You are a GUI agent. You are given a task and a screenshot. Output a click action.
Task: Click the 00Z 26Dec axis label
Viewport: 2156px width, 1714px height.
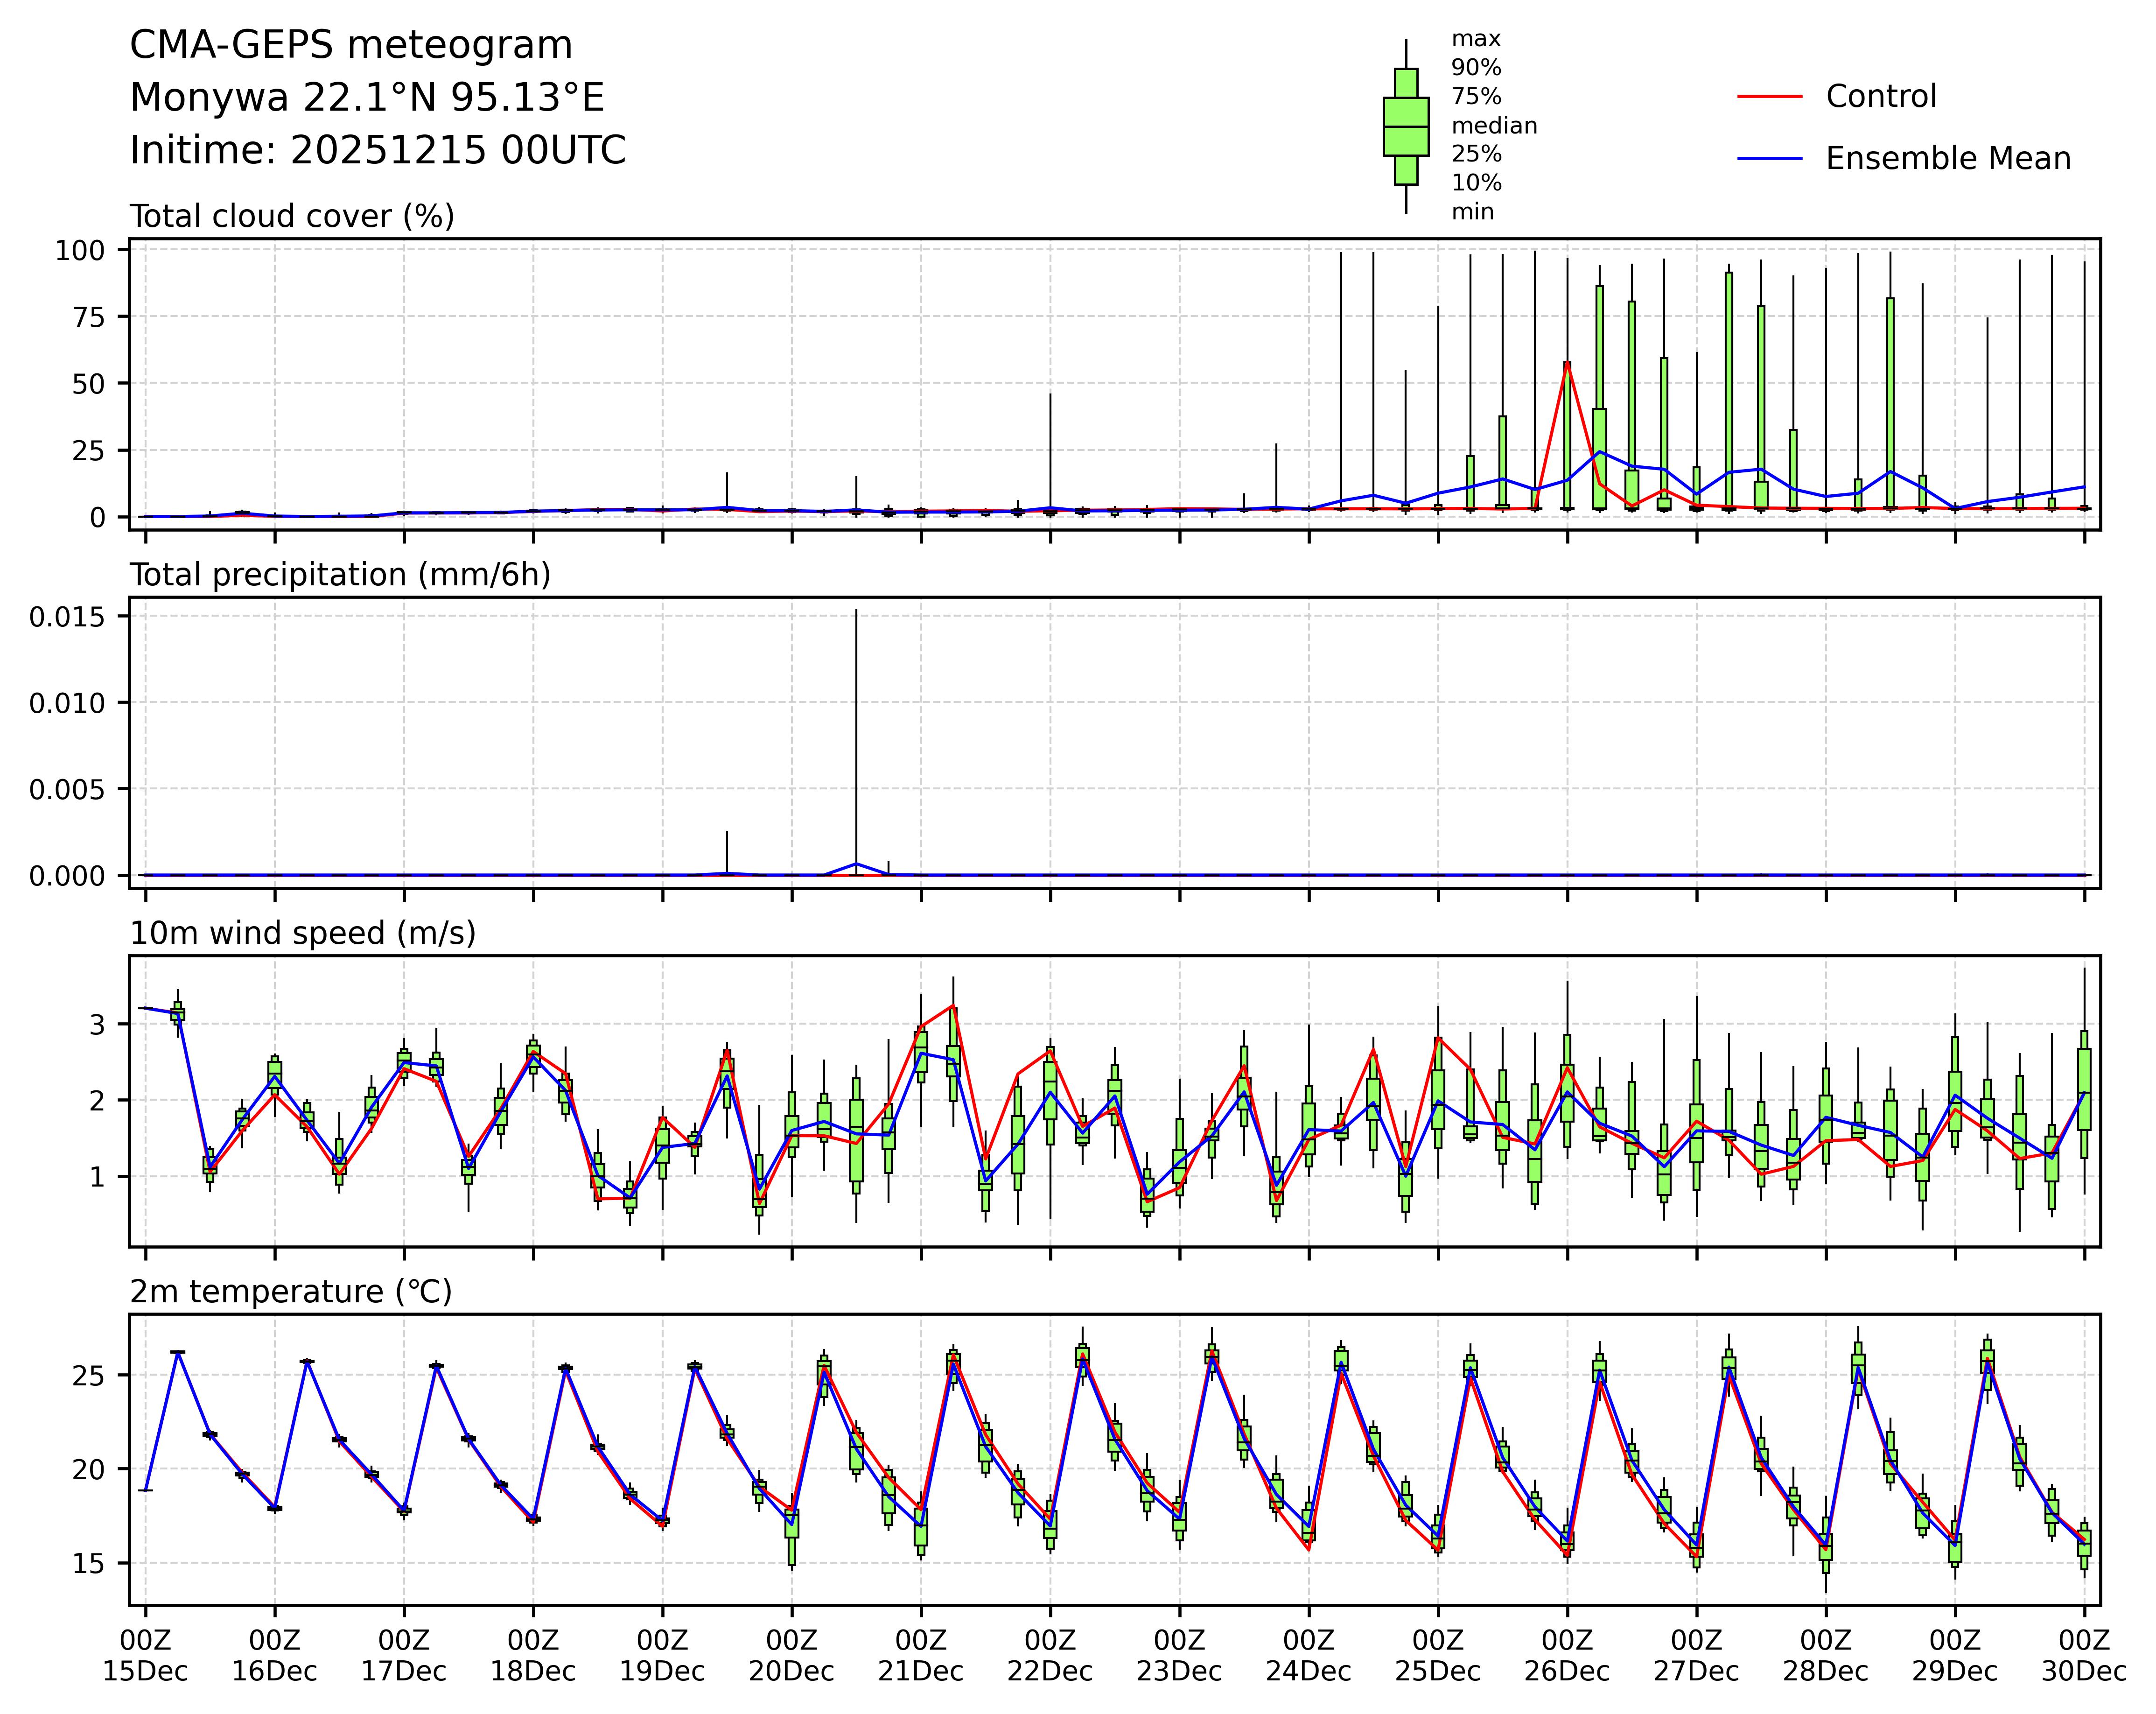[1567, 1656]
